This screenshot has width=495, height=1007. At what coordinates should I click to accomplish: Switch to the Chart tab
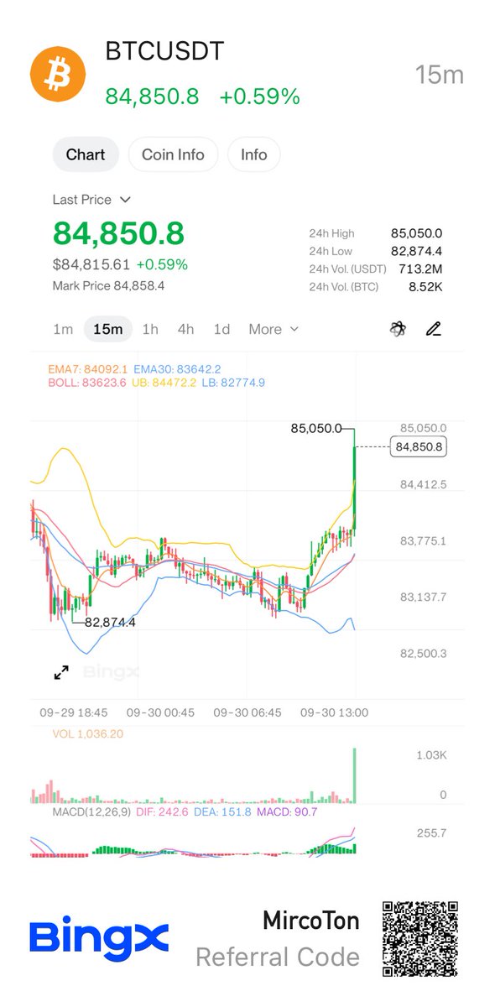[86, 154]
